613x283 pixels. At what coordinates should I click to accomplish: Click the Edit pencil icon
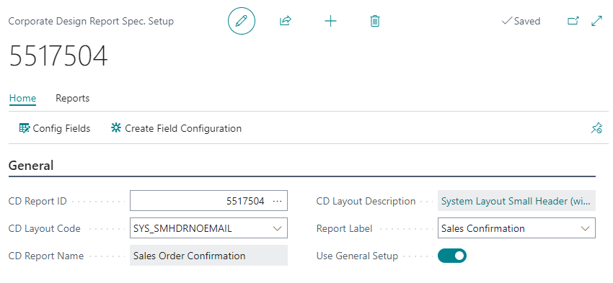pyautogui.click(x=241, y=21)
